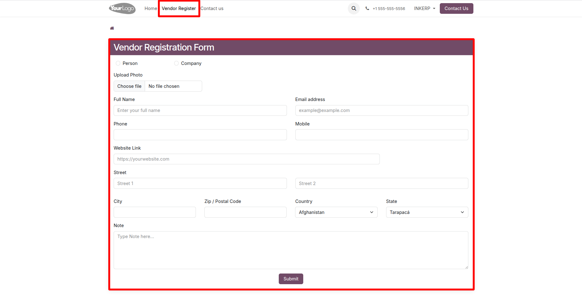582x303 pixels.
Task: Submit the vendor registration form
Action: point(291,279)
